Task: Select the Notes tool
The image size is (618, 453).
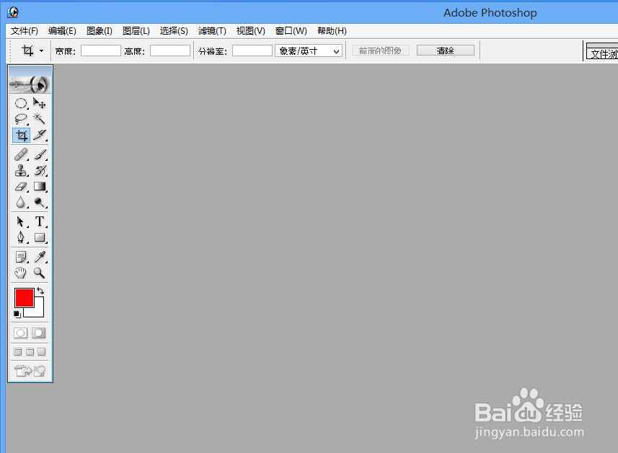Action: 21,257
